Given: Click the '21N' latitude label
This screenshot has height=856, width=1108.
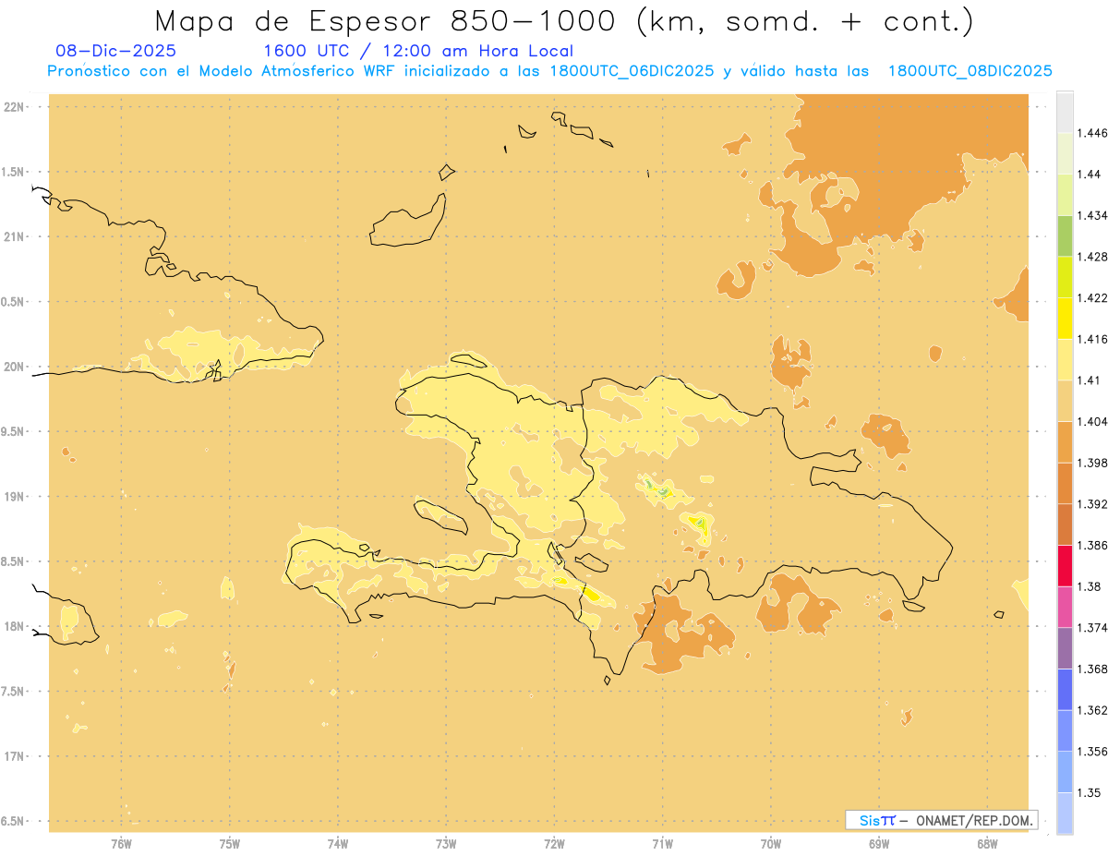Looking at the screenshot, I should (x=14, y=237).
